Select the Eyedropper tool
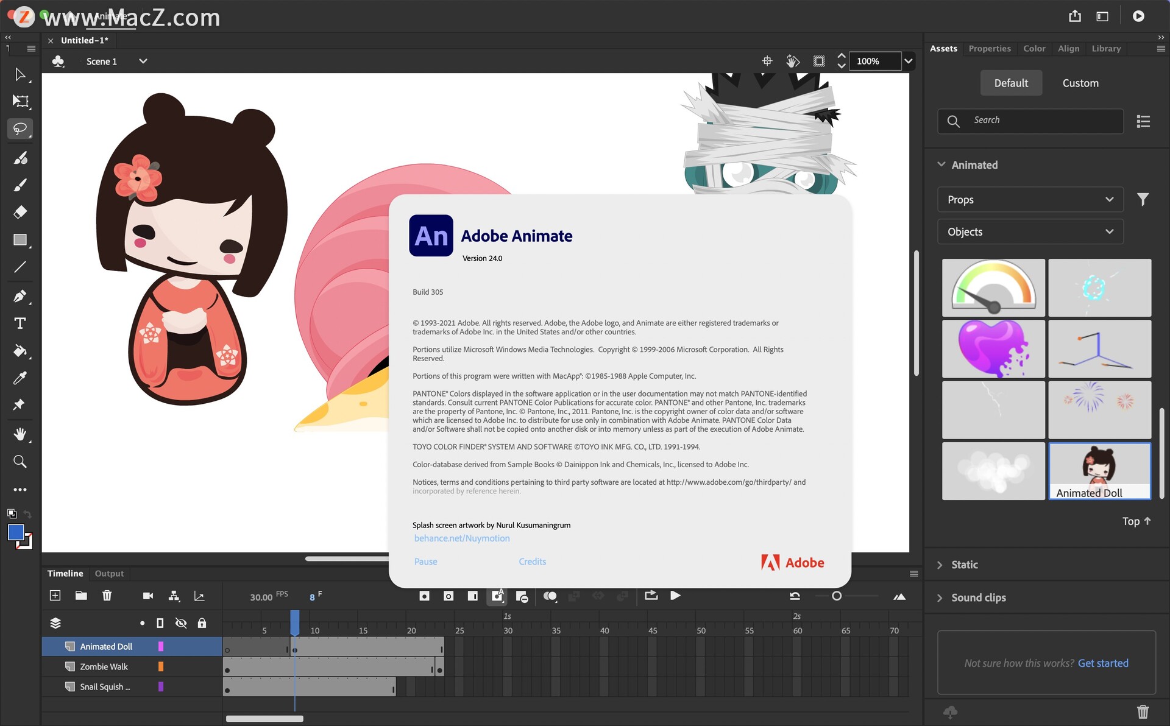 click(x=20, y=378)
